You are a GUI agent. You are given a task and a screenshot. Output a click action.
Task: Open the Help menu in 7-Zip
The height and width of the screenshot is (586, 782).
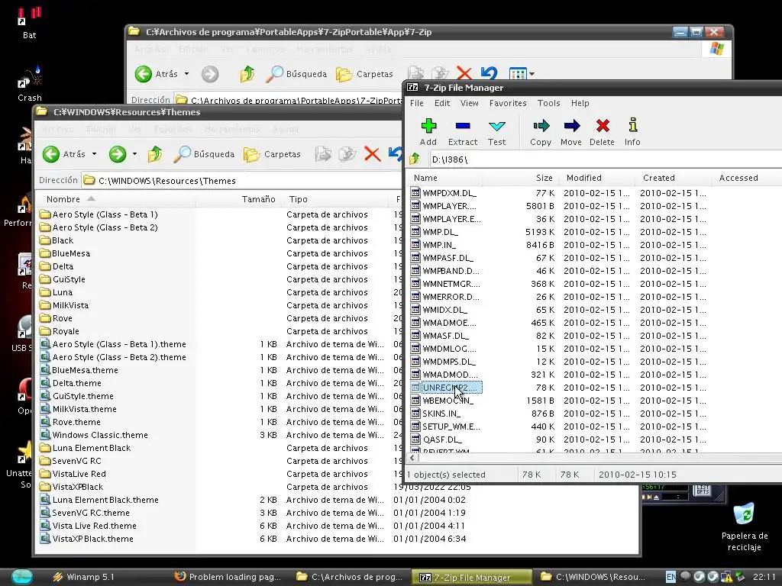(x=580, y=103)
